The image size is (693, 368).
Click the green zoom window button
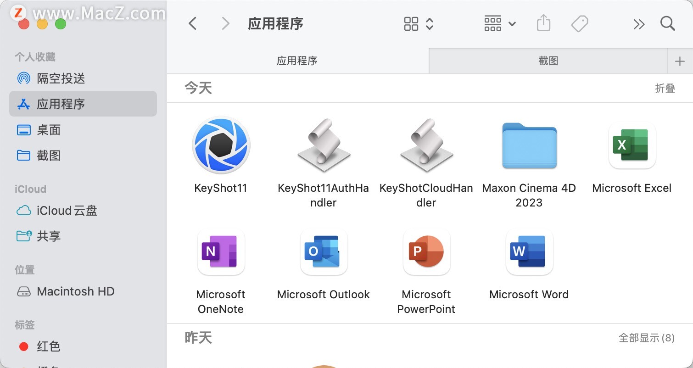point(61,24)
